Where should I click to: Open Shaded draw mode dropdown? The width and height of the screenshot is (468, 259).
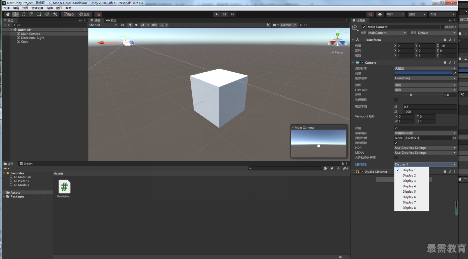pos(103,25)
